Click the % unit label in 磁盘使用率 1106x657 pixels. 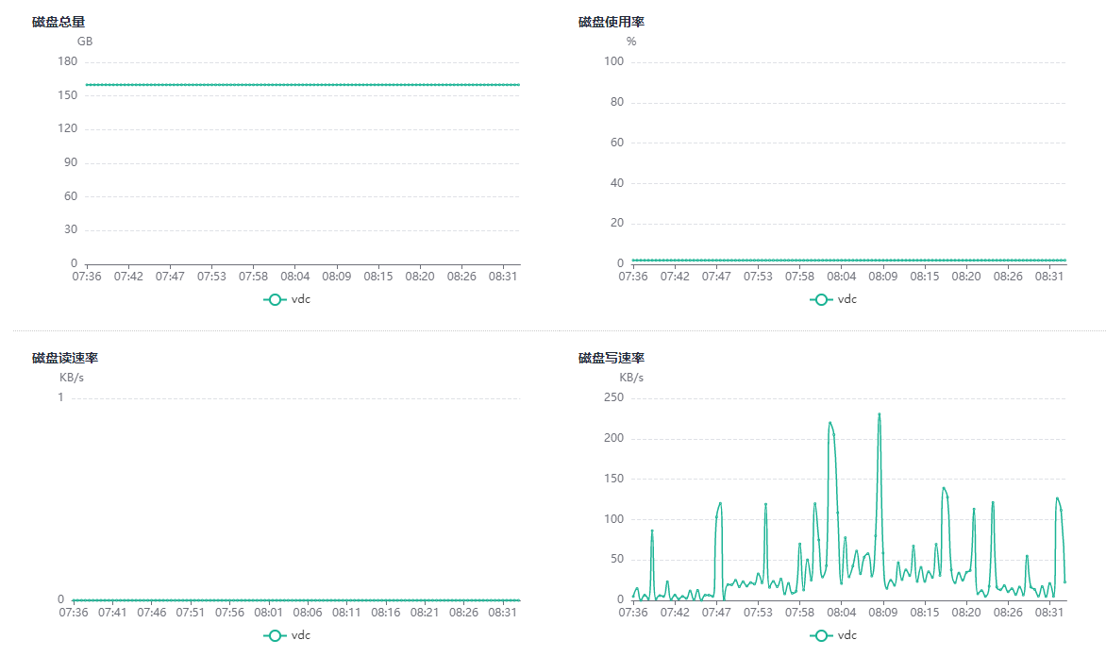(x=631, y=42)
